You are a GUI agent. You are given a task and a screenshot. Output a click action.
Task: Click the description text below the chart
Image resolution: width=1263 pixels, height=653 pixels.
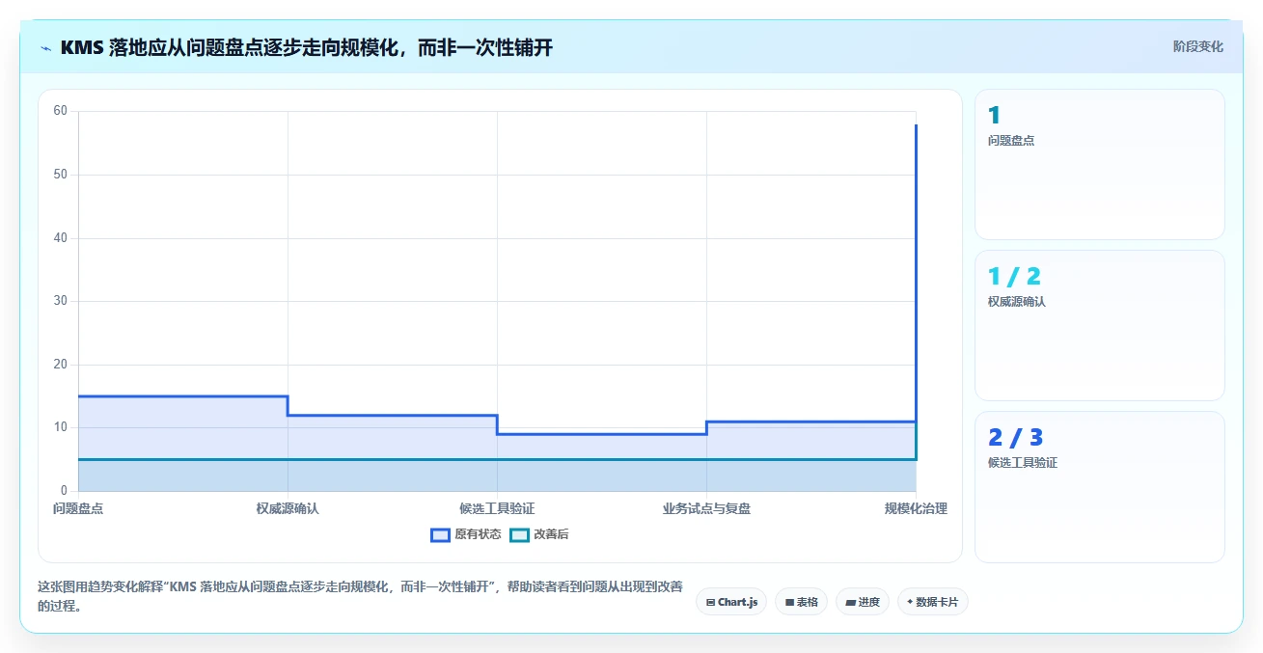359,597
